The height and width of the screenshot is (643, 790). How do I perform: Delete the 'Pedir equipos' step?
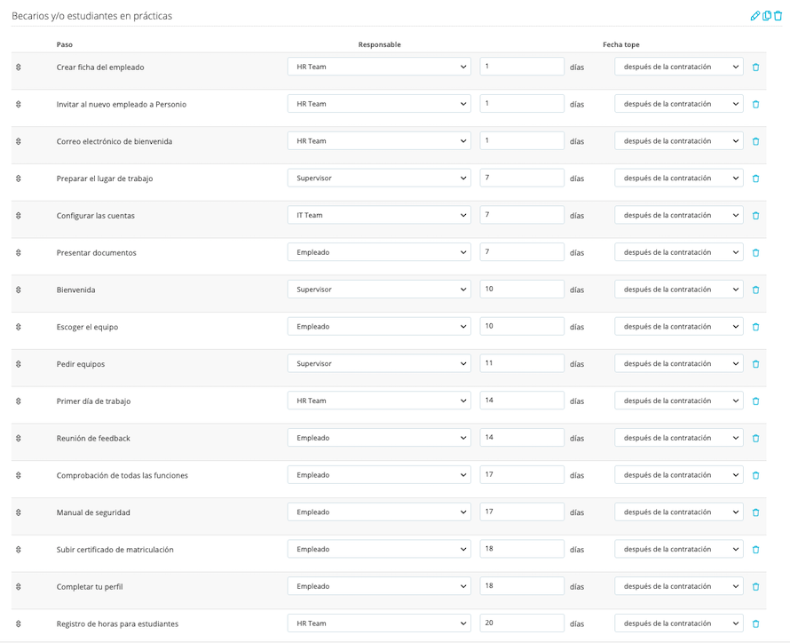(755, 364)
